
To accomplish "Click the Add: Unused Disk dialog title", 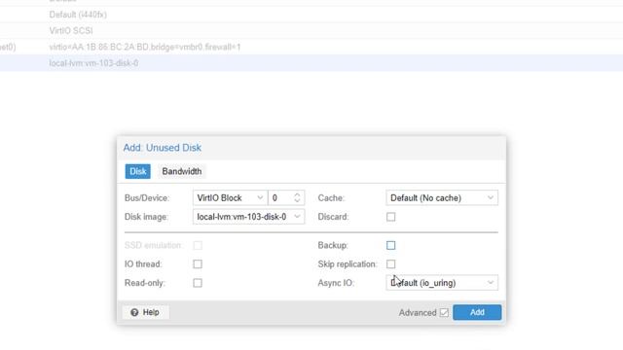I will click(x=163, y=148).
